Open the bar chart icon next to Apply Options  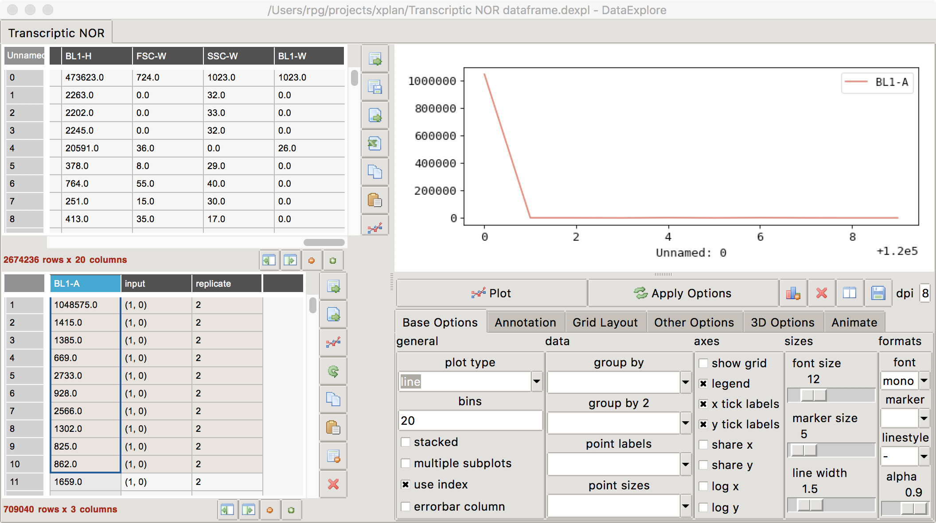793,293
